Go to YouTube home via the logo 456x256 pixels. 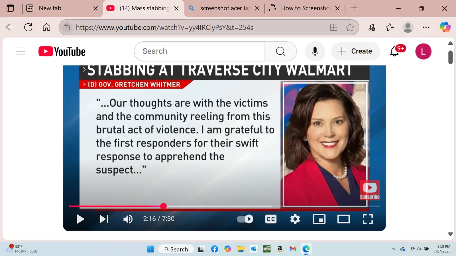(62, 51)
